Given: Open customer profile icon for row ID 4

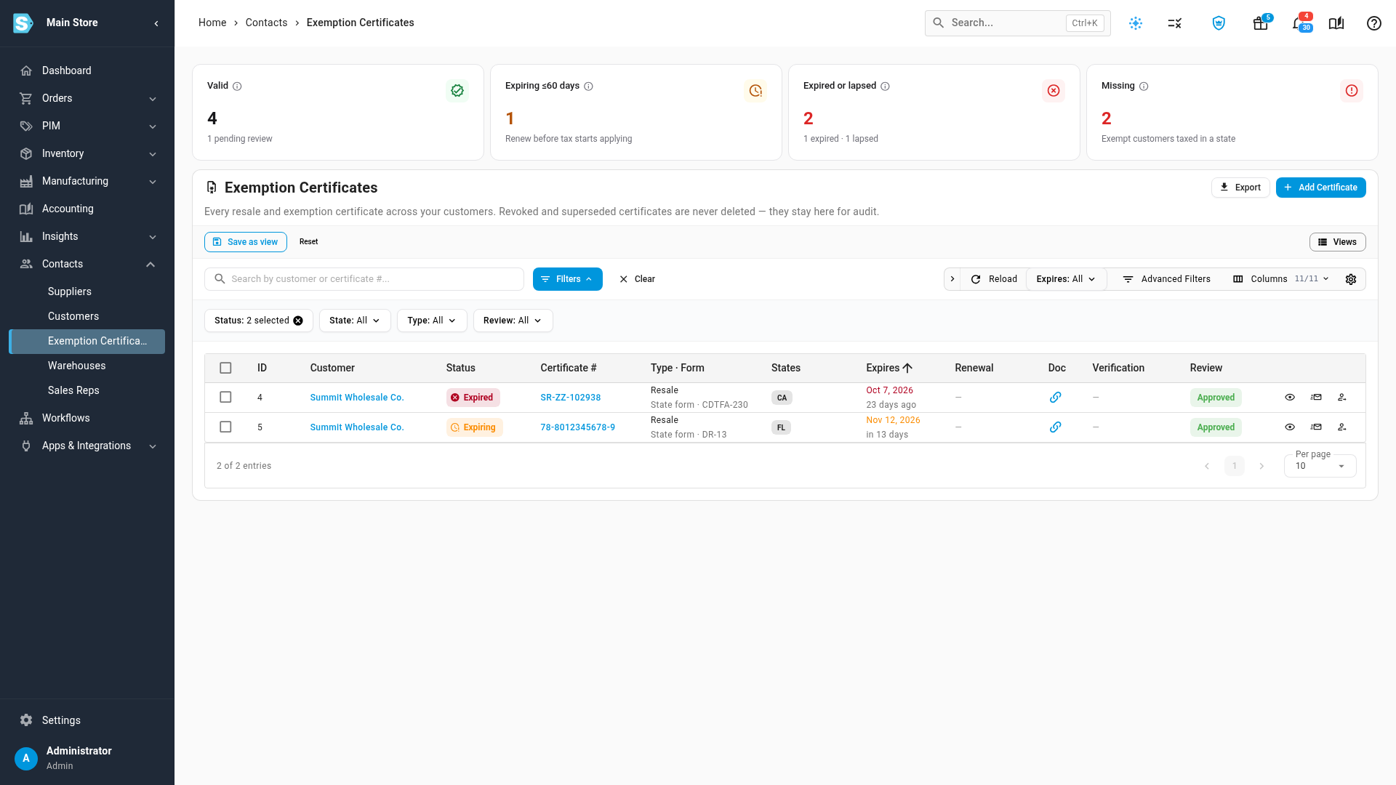Looking at the screenshot, I should 1341,398.
